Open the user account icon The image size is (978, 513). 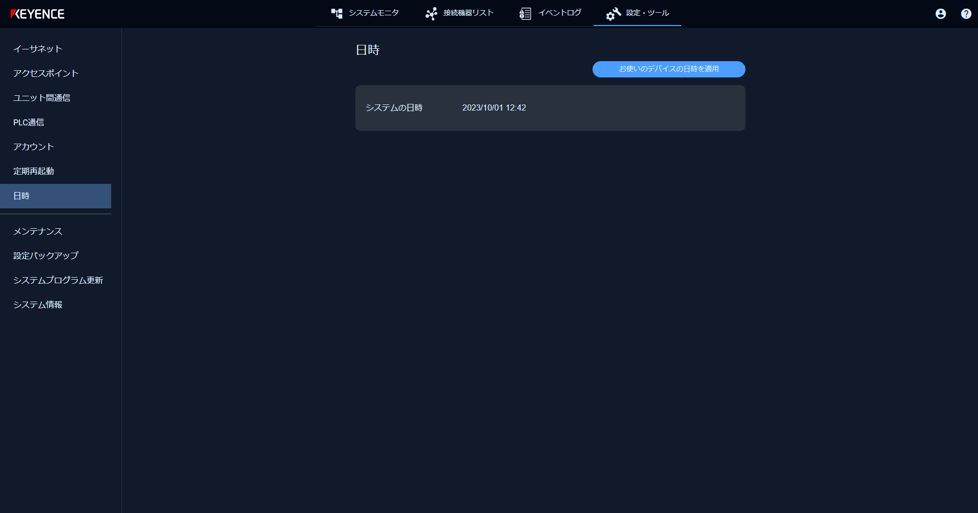tap(940, 14)
